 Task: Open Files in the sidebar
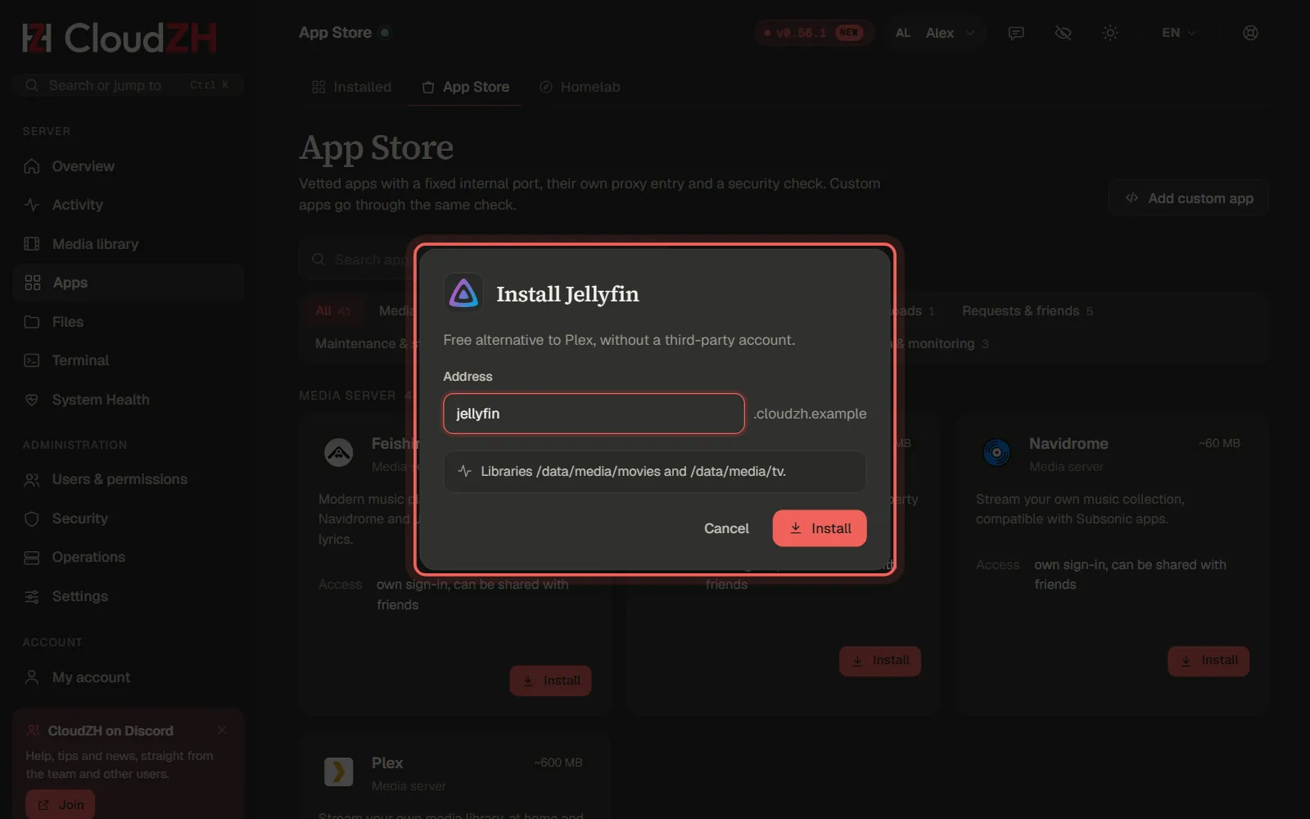(129, 322)
